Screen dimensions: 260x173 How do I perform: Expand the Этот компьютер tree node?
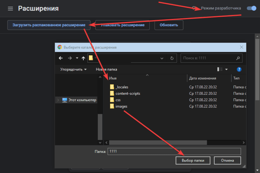58,100
